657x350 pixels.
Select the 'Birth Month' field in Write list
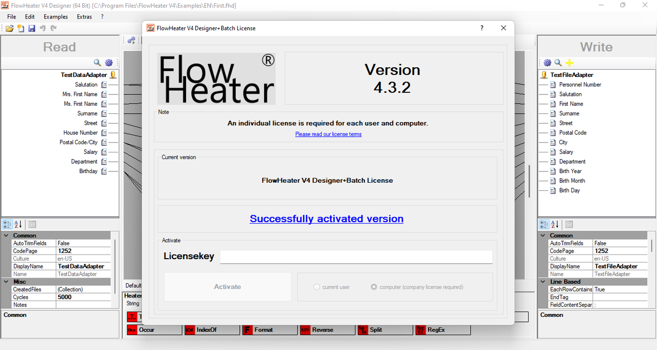pos(572,181)
